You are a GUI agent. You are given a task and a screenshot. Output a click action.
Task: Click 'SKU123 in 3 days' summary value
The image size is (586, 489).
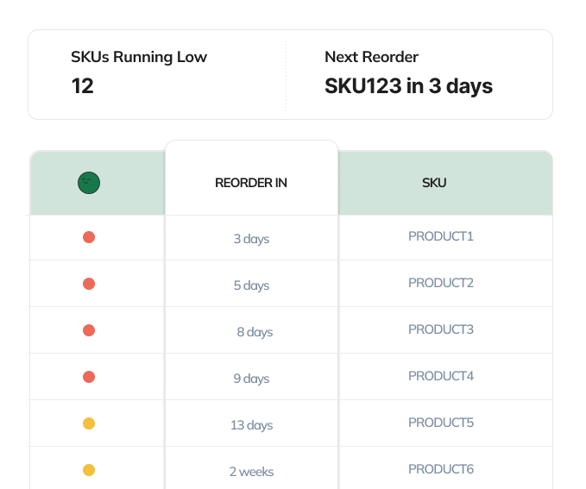click(409, 86)
